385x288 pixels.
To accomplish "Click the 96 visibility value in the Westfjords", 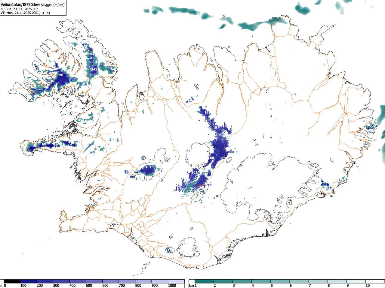I will pos(61,75).
